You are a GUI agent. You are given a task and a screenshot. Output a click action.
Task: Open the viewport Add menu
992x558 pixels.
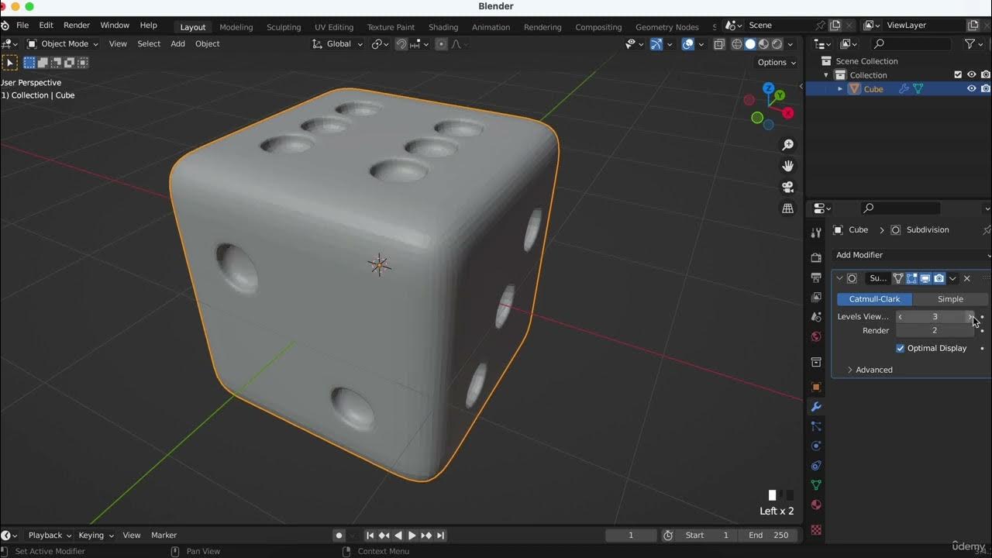pos(177,44)
